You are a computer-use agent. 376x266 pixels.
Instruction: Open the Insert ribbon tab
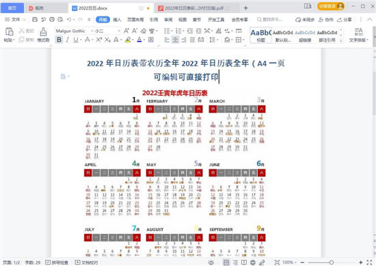click(117, 20)
